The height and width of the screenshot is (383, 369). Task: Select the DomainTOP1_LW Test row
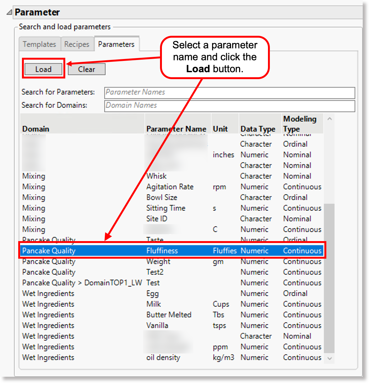(172, 283)
